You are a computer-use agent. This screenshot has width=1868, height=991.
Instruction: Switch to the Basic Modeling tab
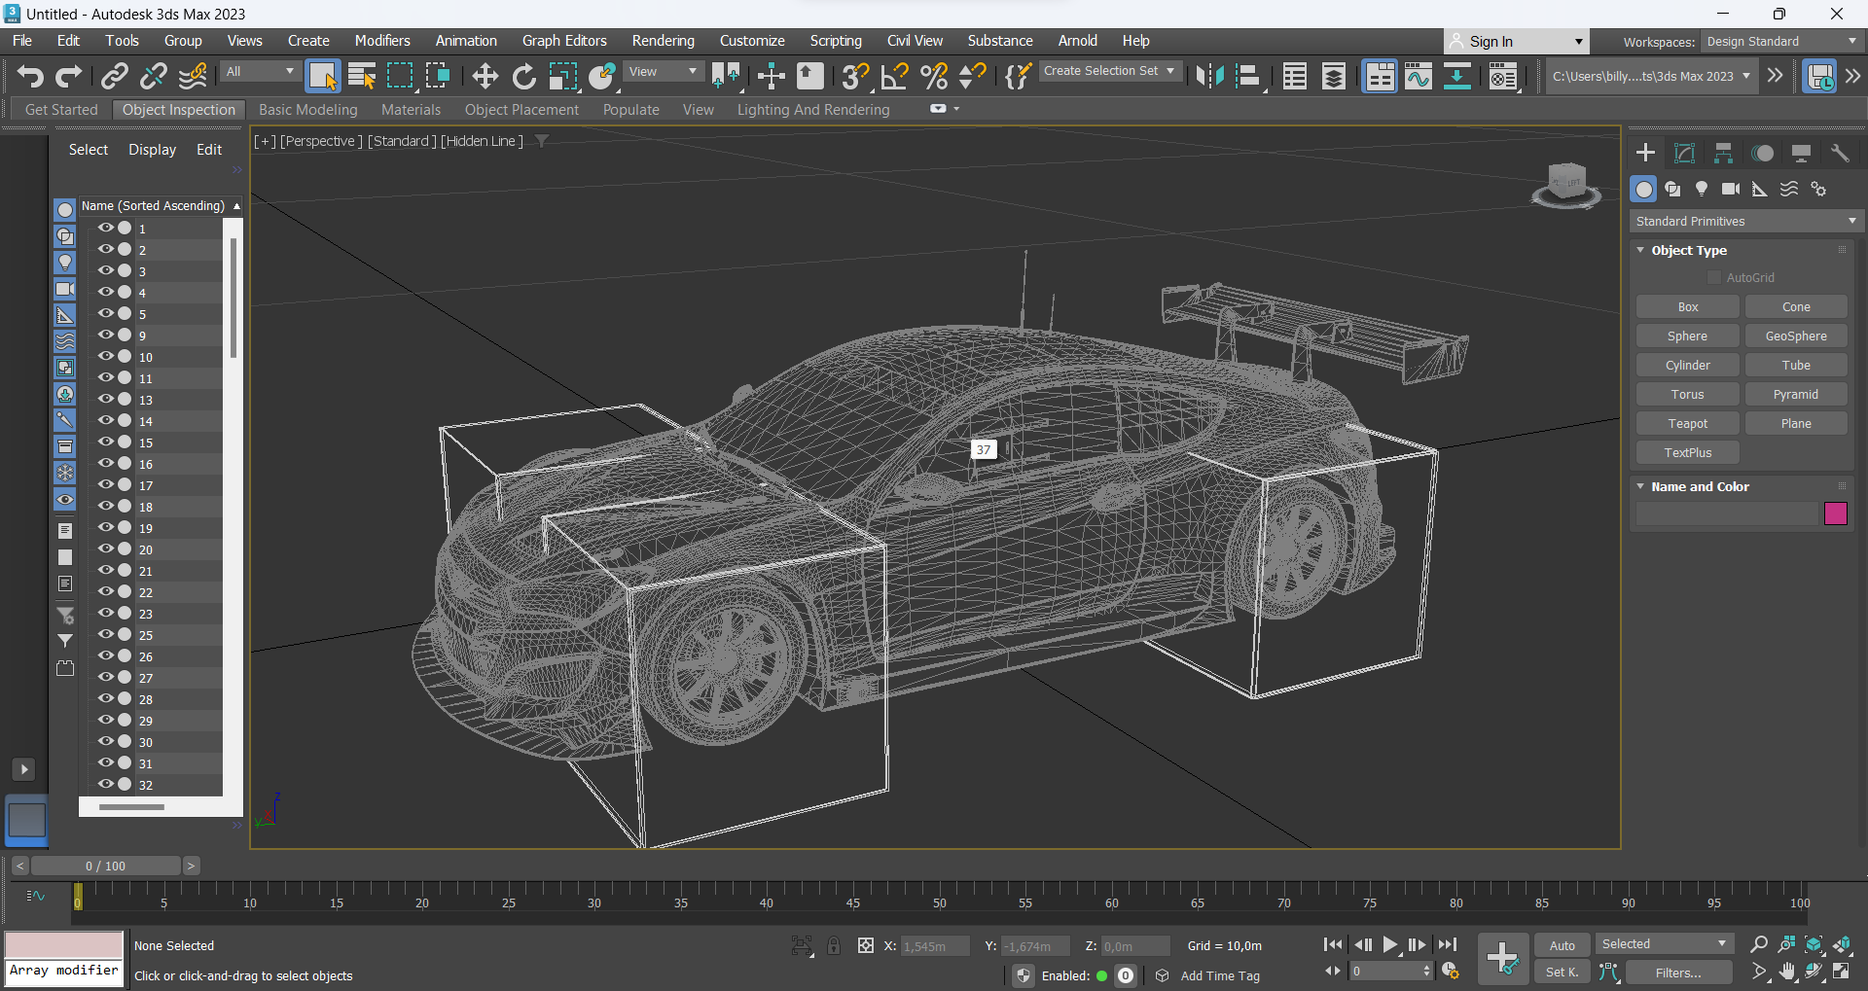coord(307,110)
